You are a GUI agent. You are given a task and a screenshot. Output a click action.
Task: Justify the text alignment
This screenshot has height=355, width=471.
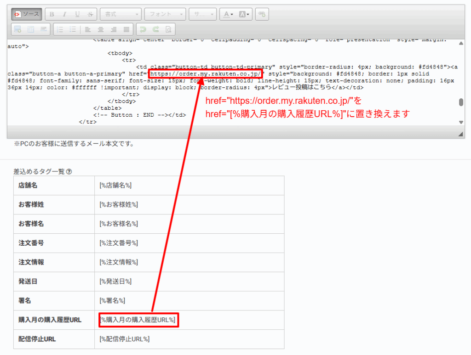[126, 29]
